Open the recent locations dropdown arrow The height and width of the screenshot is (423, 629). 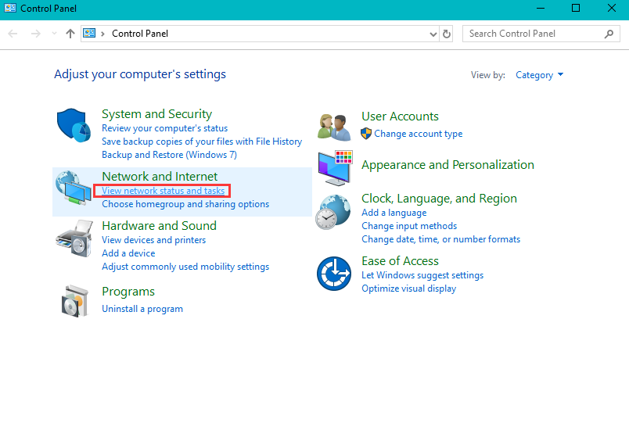(54, 34)
